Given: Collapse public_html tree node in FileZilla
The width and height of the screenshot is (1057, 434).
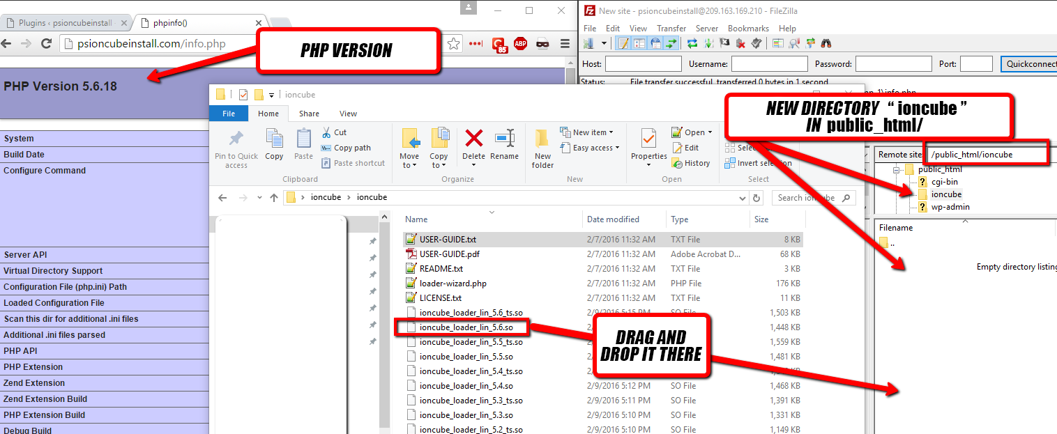Looking at the screenshot, I should (897, 169).
